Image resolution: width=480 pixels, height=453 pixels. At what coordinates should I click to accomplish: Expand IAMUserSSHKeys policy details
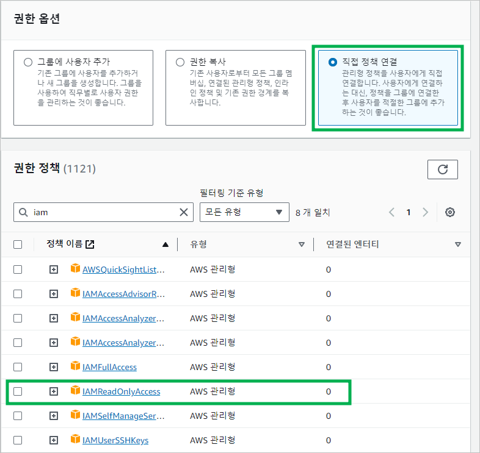(54, 440)
